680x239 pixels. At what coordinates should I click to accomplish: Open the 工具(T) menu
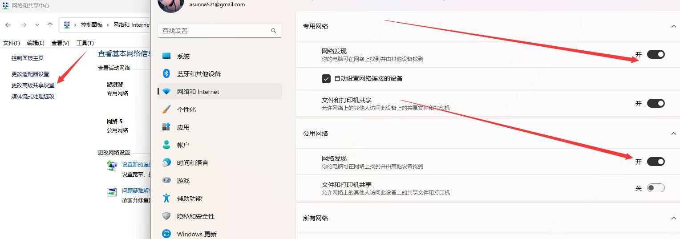point(85,43)
